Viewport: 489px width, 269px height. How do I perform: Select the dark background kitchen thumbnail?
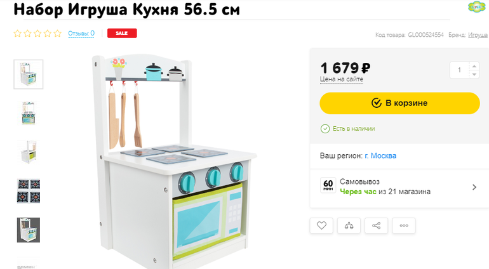pos(29,230)
